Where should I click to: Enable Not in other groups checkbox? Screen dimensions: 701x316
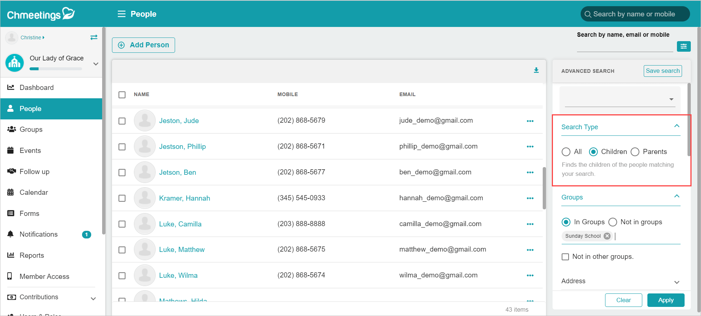565,257
